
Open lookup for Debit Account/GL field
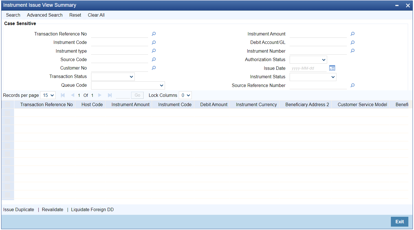tap(353, 43)
